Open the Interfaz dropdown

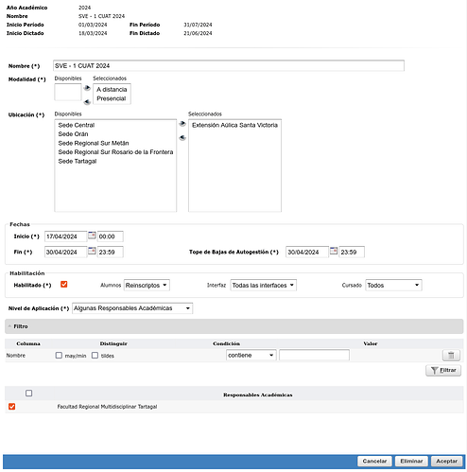[x=263, y=285]
